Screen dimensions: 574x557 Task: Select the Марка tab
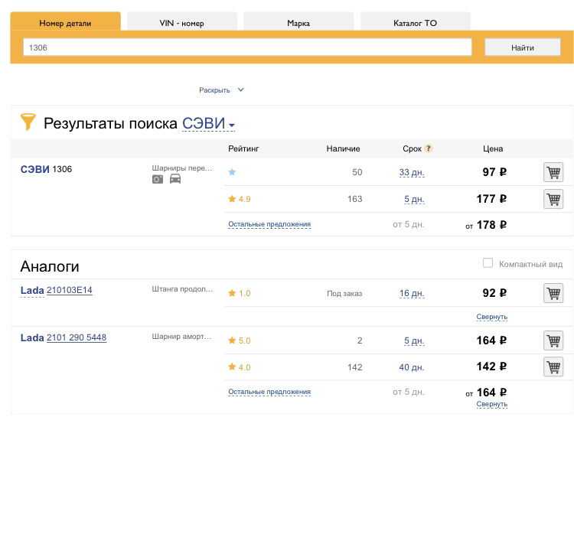point(298,23)
